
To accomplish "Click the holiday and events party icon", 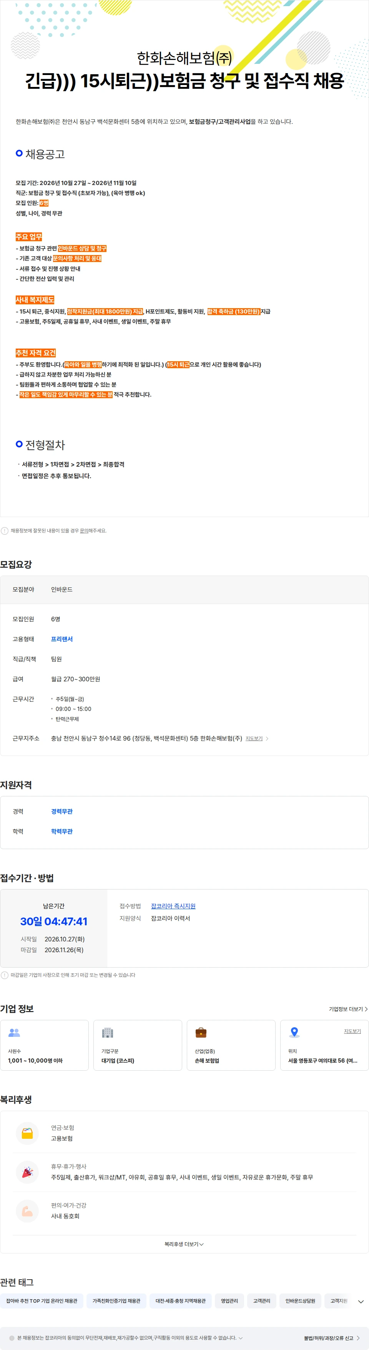I will pyautogui.click(x=27, y=1172).
